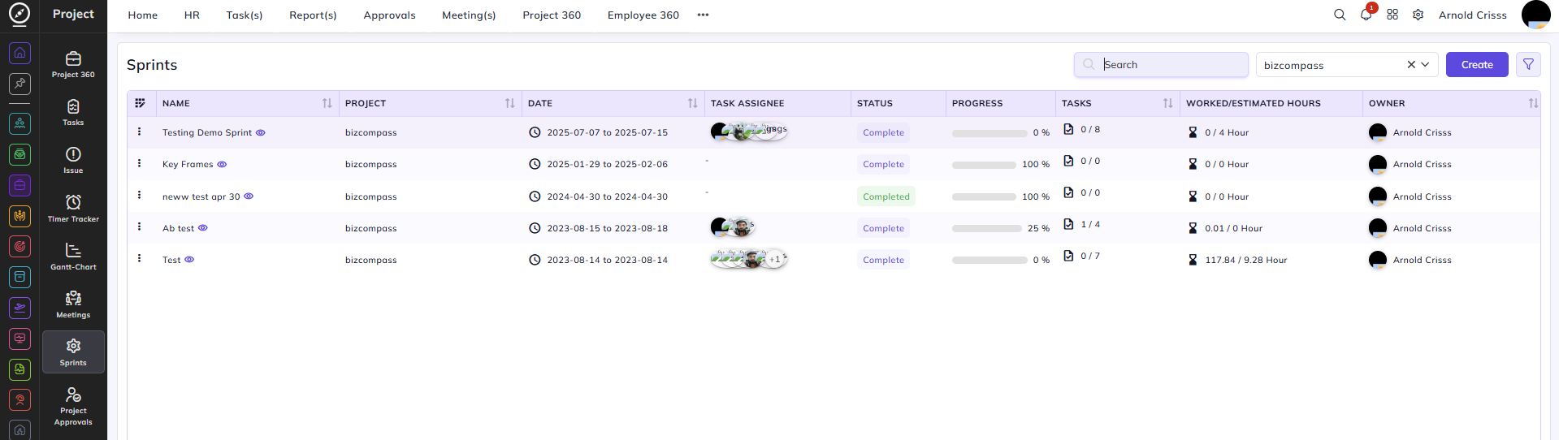Image resolution: width=1559 pixels, height=440 pixels.
Task: Open the Task(s) menu
Action: [x=245, y=15]
